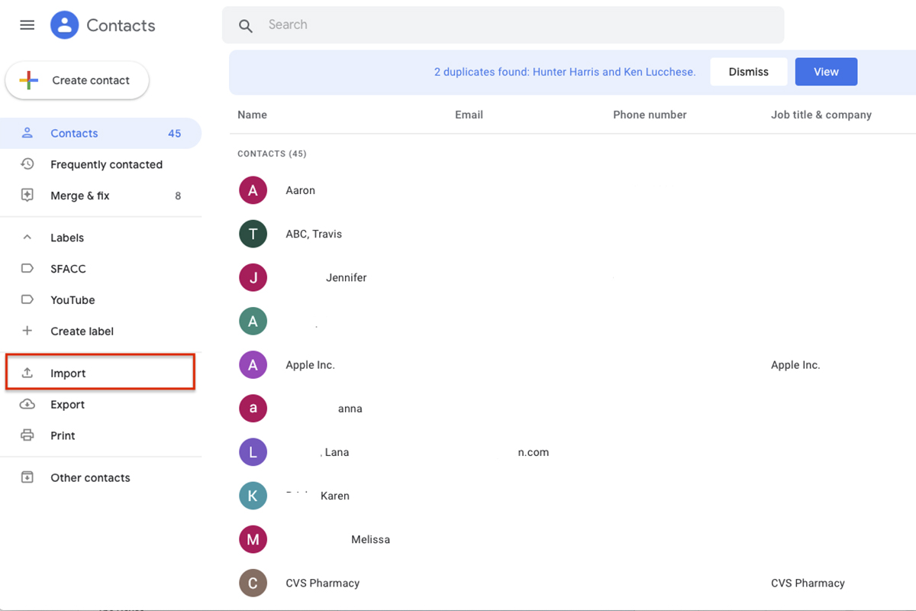Click the Create contact button

pyautogui.click(x=77, y=80)
